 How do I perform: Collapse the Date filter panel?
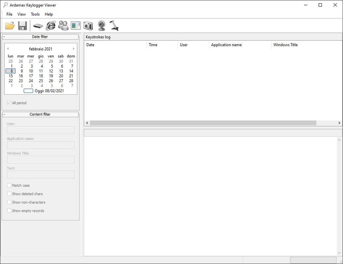pos(4,37)
